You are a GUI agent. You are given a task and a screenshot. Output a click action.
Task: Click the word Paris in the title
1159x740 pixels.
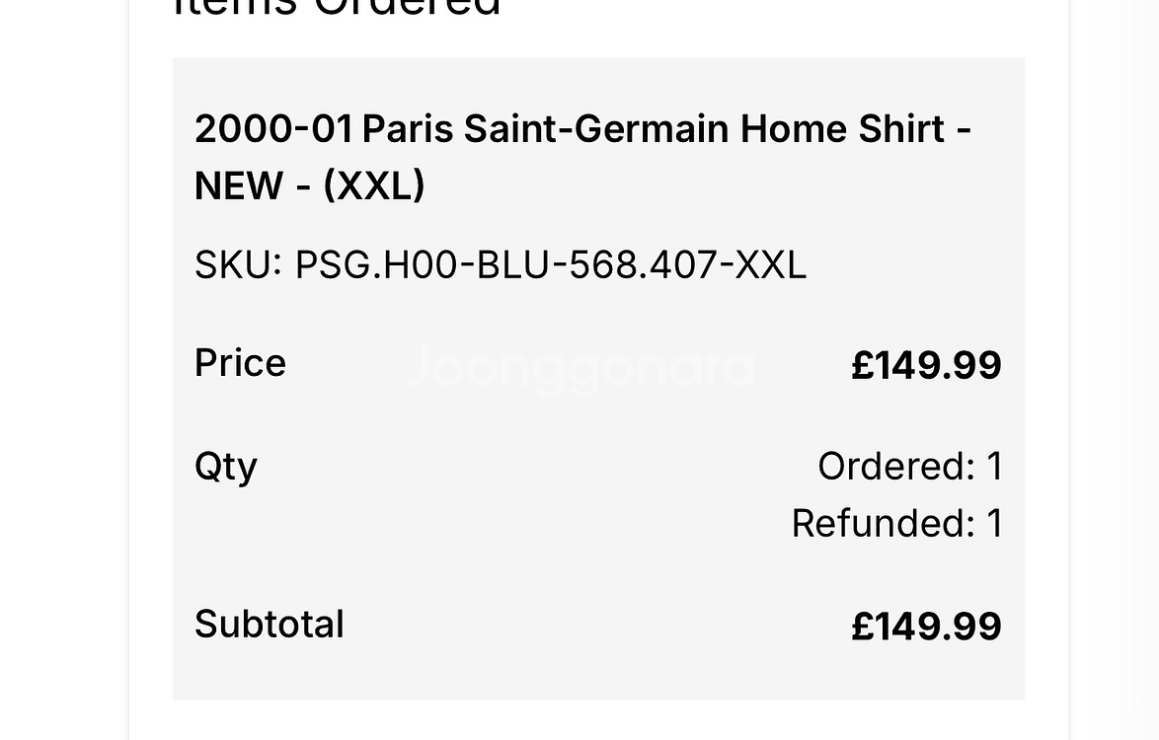pos(407,129)
